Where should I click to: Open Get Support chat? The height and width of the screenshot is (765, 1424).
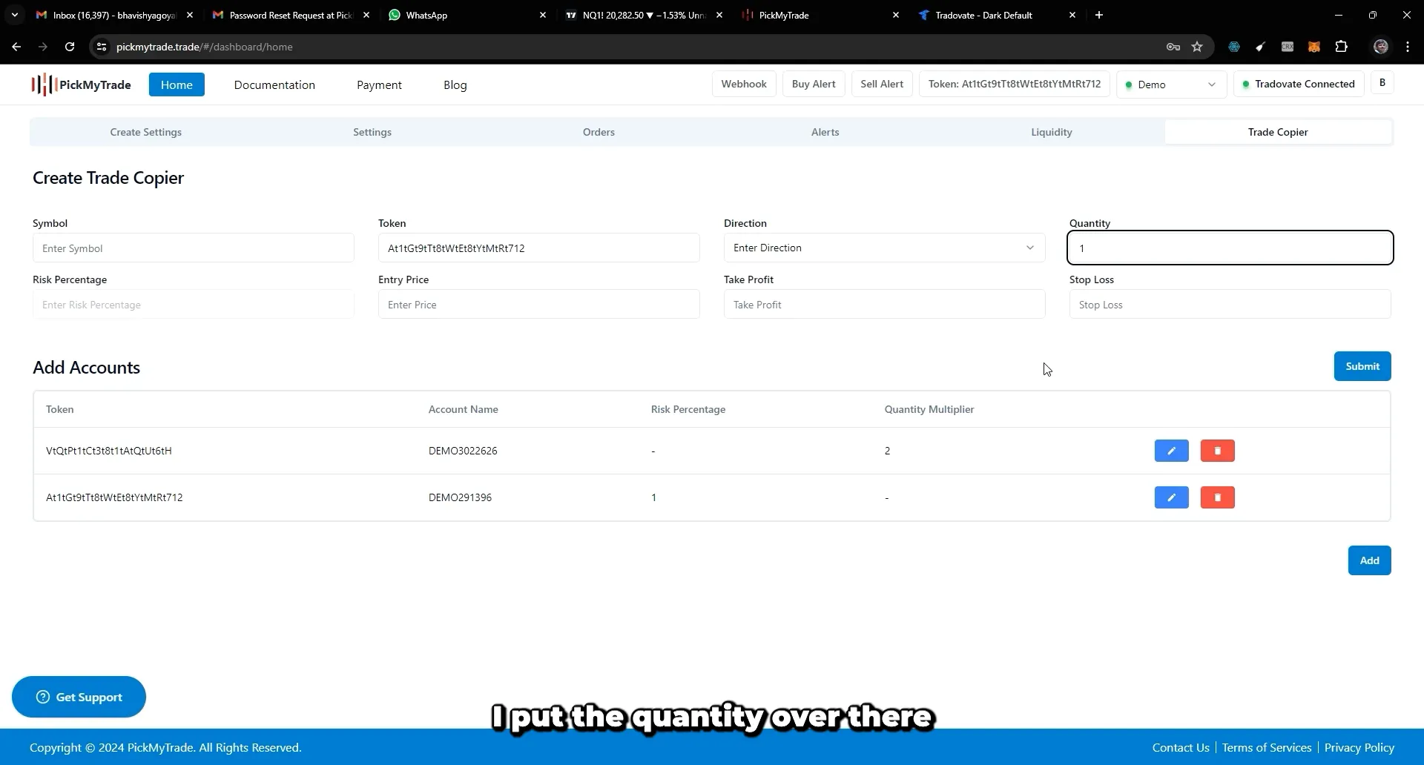79,697
